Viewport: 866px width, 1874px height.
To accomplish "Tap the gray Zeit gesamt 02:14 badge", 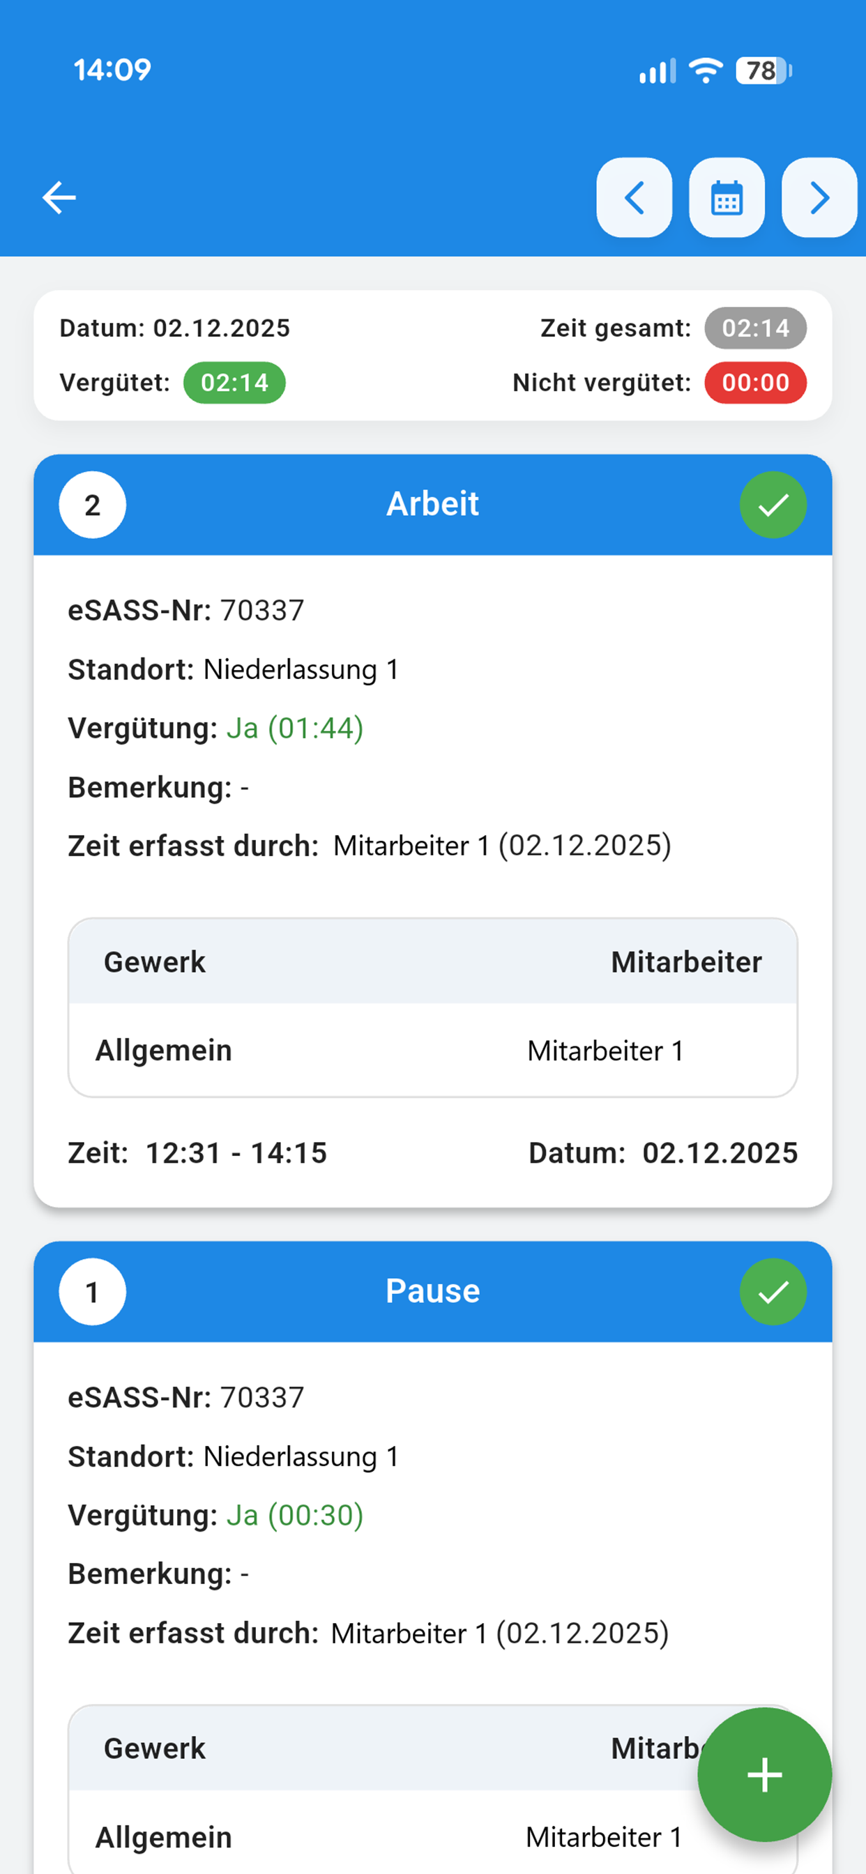I will [x=754, y=328].
